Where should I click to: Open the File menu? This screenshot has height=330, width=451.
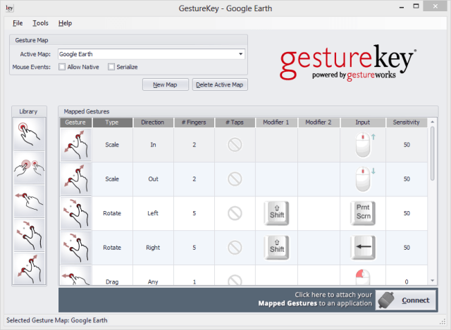pos(18,23)
